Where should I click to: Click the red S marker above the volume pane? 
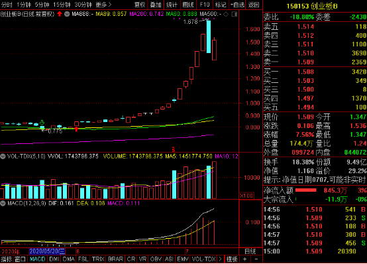click(174, 149)
